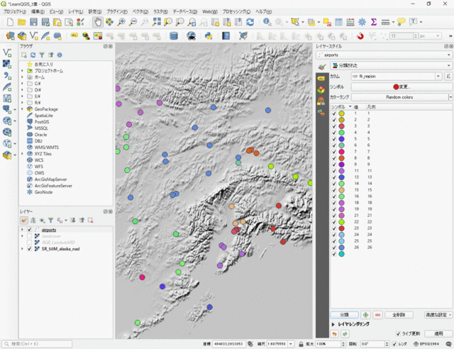Open the Python console icon

209,36
